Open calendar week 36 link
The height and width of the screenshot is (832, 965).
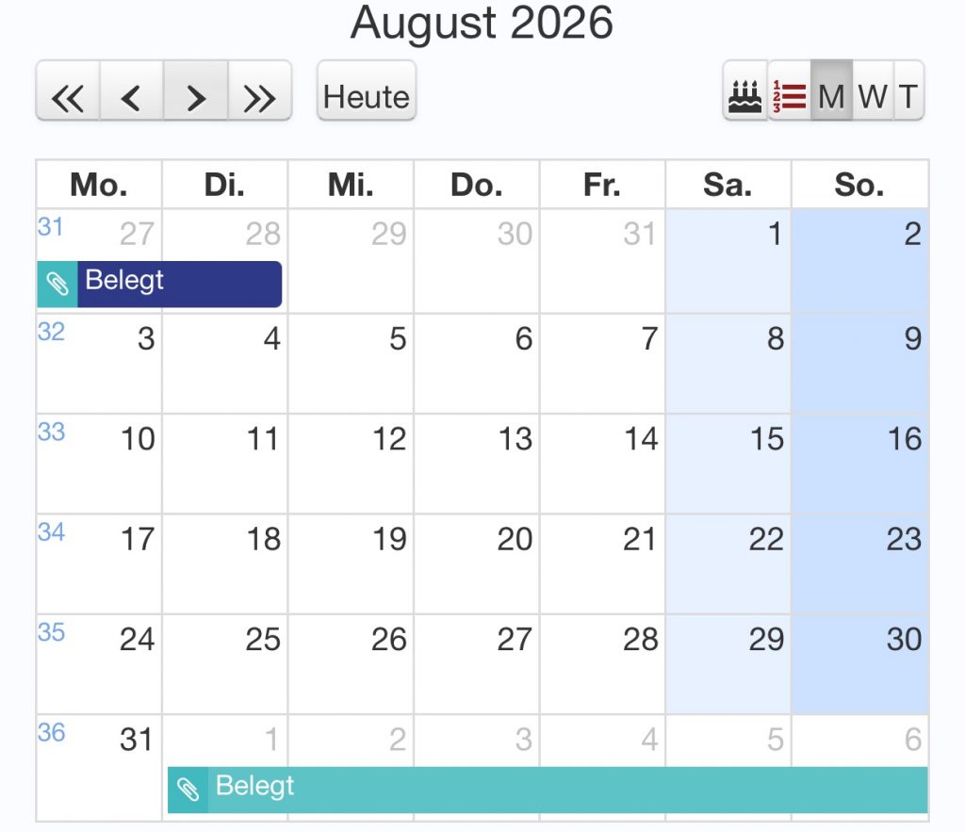pyautogui.click(x=51, y=732)
